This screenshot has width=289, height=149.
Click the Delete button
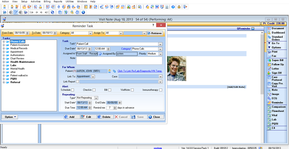(105, 117)
